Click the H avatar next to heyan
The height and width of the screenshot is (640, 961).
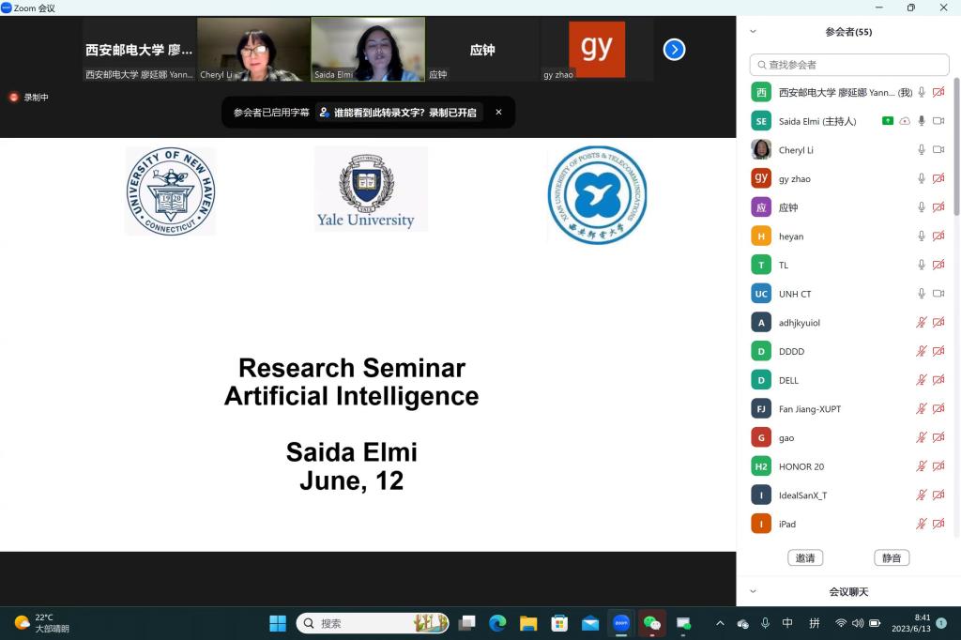[x=761, y=236]
